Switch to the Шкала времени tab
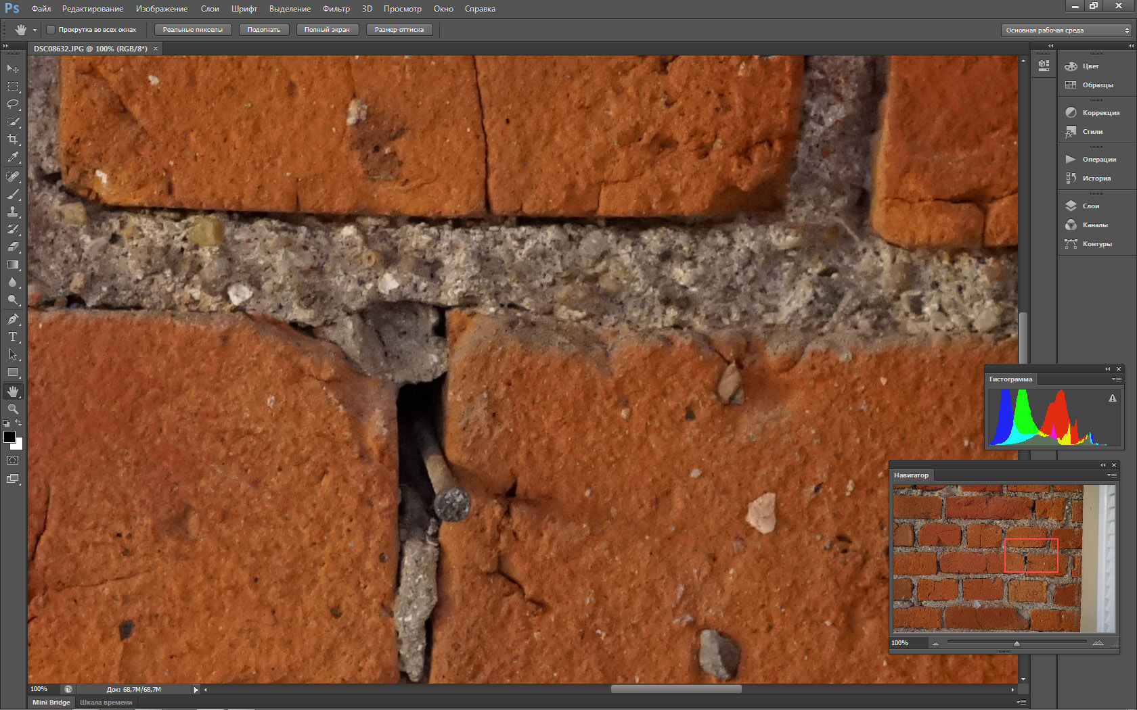This screenshot has width=1137, height=710. 106,703
